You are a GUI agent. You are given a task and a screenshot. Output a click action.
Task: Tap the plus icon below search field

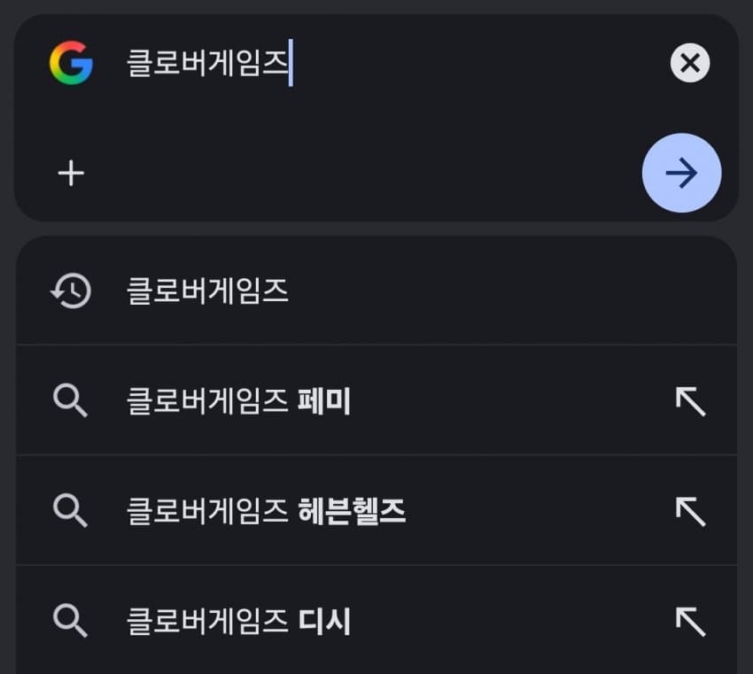71,174
